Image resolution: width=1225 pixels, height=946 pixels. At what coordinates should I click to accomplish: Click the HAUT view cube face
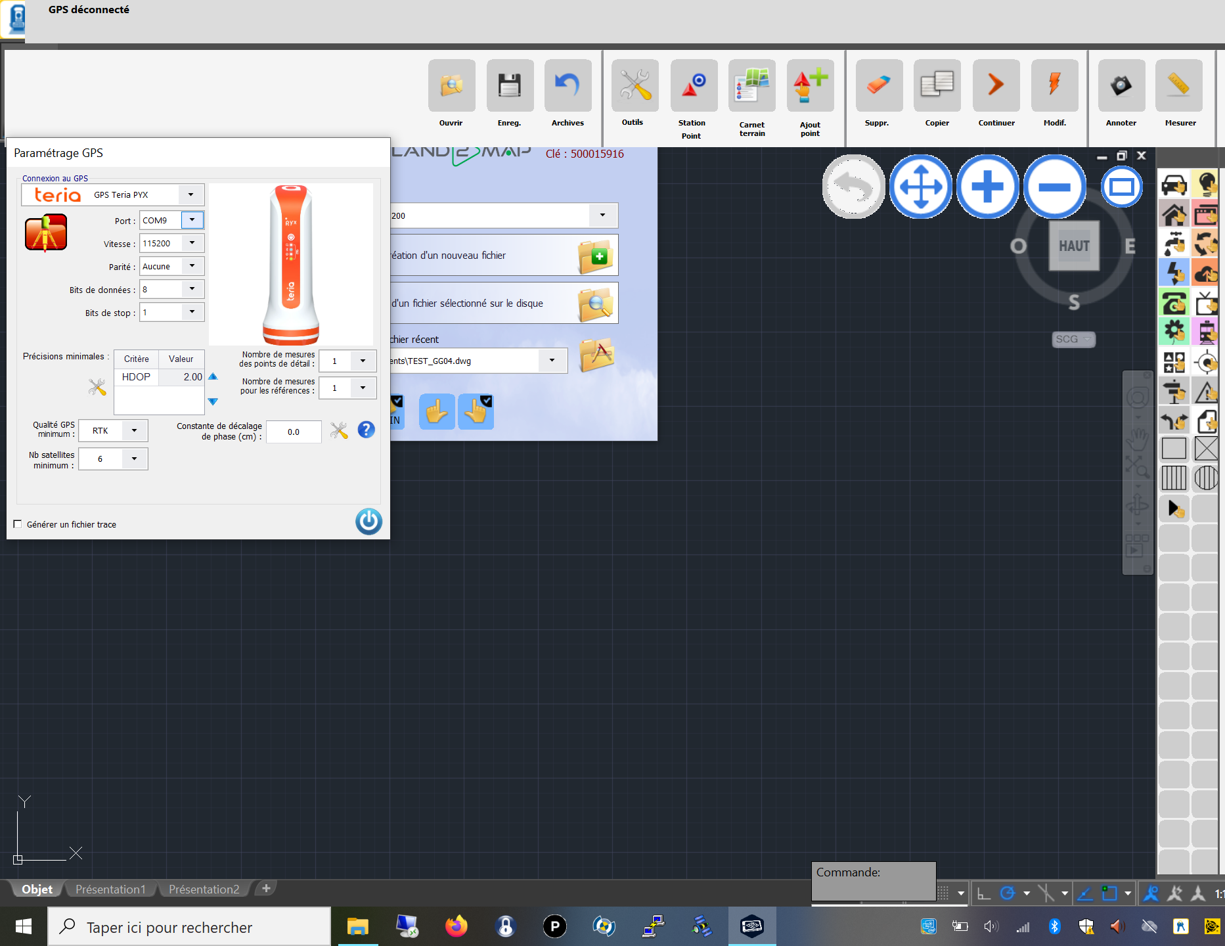pyautogui.click(x=1074, y=246)
